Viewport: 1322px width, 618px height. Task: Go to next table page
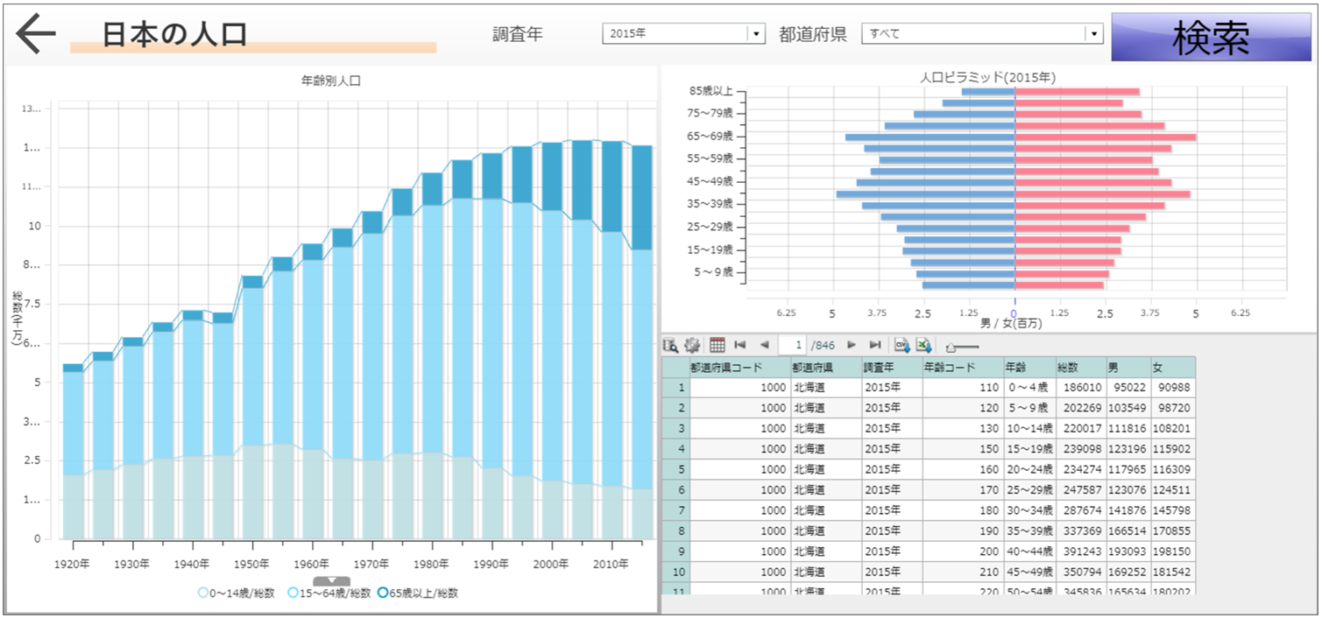(851, 345)
